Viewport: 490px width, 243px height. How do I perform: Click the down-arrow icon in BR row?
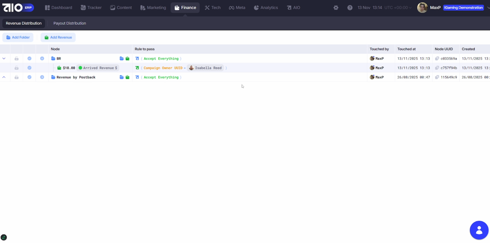42,59
